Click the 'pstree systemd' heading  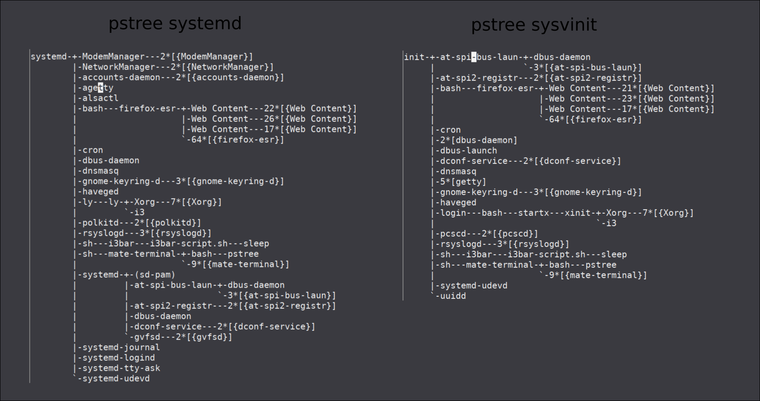click(x=175, y=23)
